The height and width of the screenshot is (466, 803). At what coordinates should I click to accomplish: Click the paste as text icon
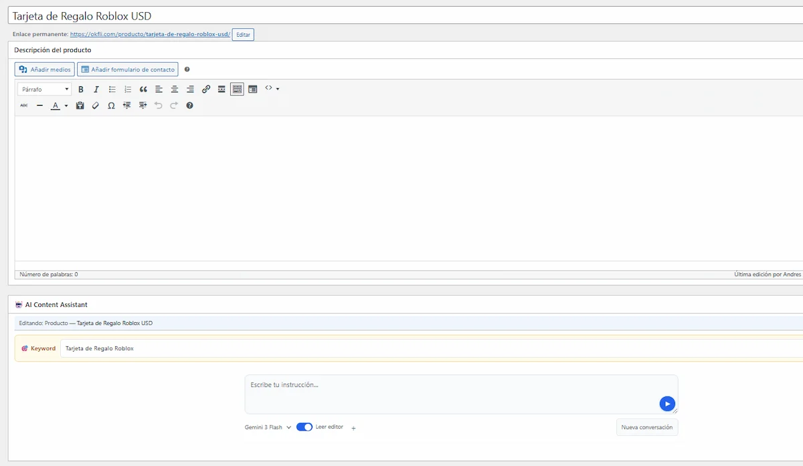click(80, 106)
